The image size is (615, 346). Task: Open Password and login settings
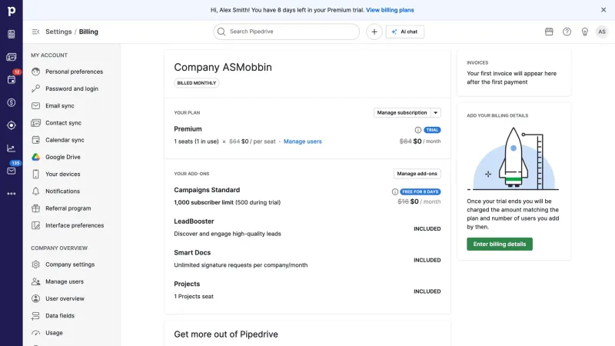pyautogui.click(x=71, y=88)
